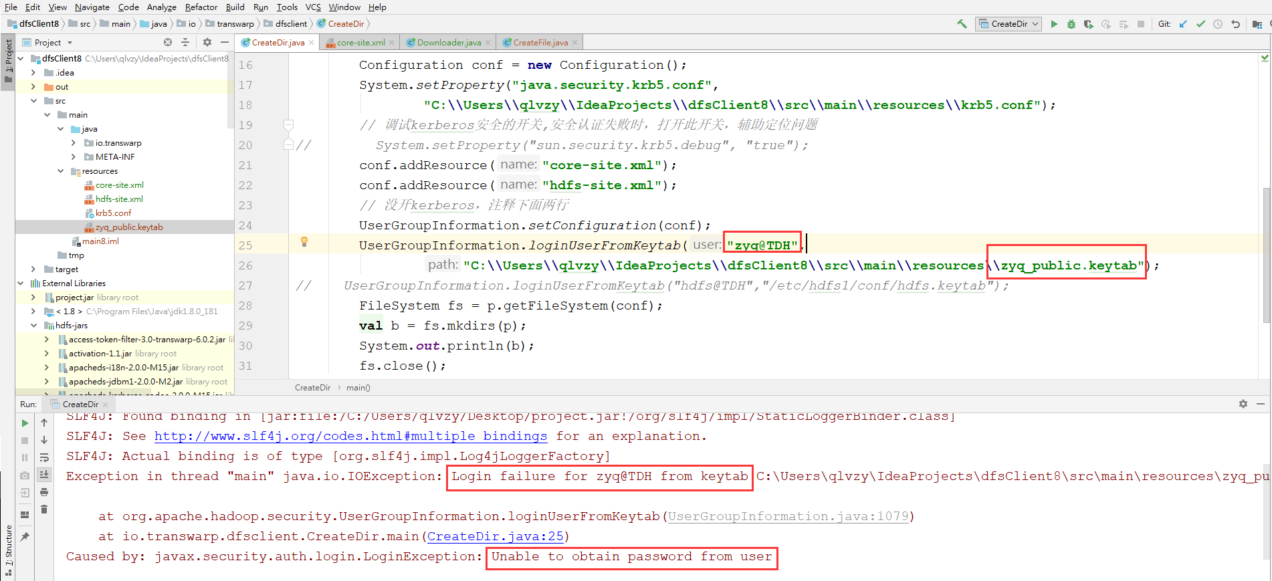Open the File menu
The width and height of the screenshot is (1272, 581).
pyautogui.click(x=11, y=7)
